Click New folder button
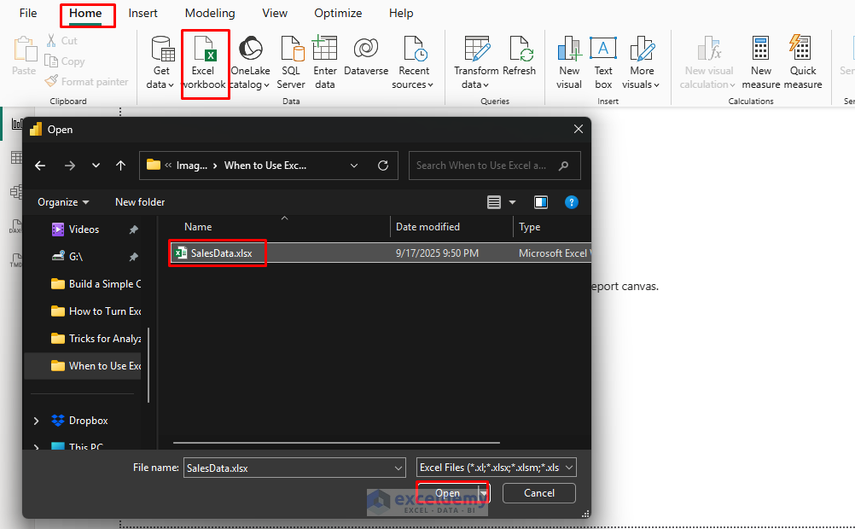 pyautogui.click(x=140, y=202)
